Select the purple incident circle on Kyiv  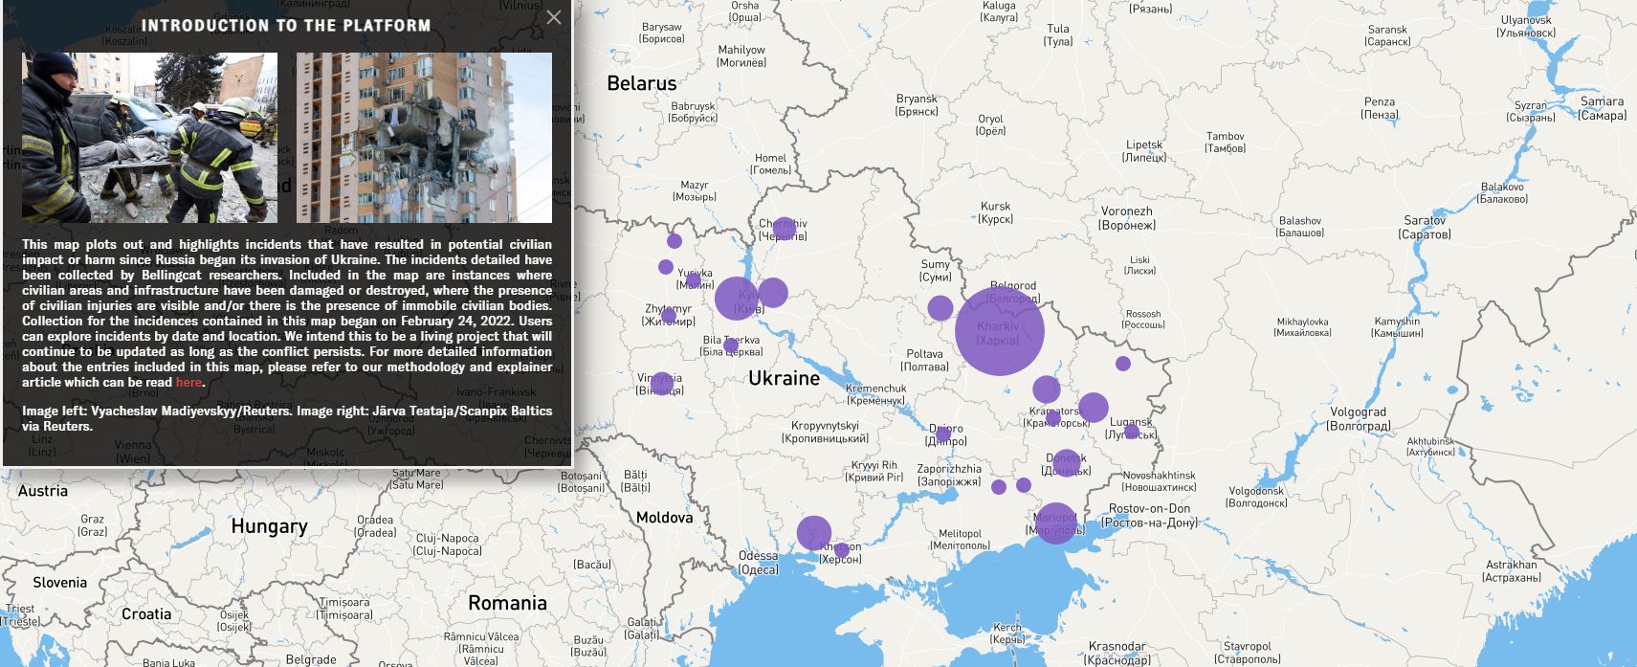[736, 299]
